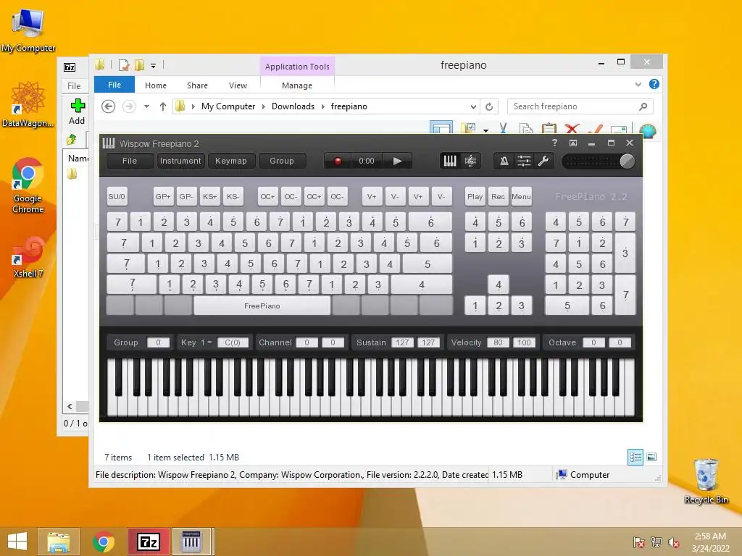Viewport: 742px width, 556px height.
Task: Open the My Computer desktop icon
Action: 28,29
